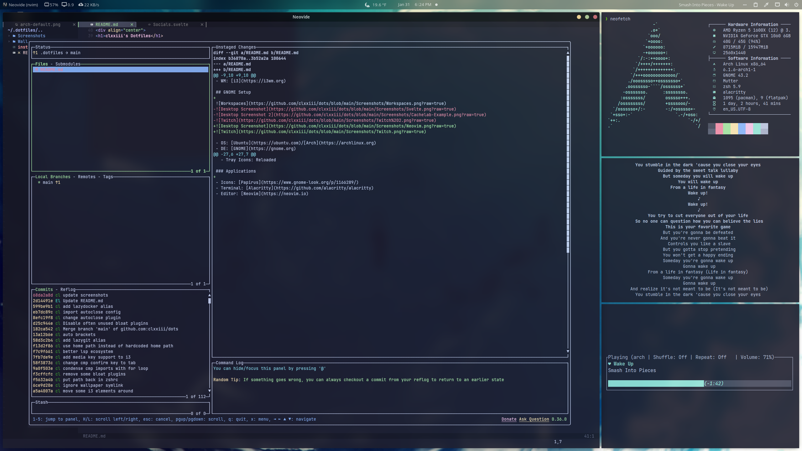Image resolution: width=802 pixels, height=451 pixels.
Task: Click the Ask Question link in lazygit
Action: (x=534, y=419)
